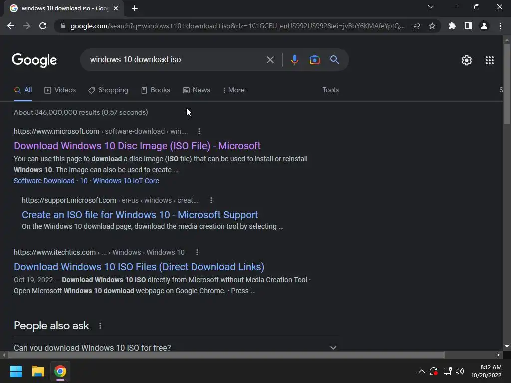This screenshot has height=383, width=511.
Task: Open the '10' sitelink
Action: [84, 181]
